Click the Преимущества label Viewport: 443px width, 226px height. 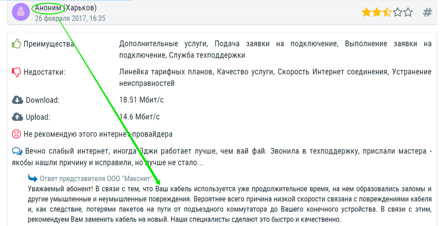point(50,44)
